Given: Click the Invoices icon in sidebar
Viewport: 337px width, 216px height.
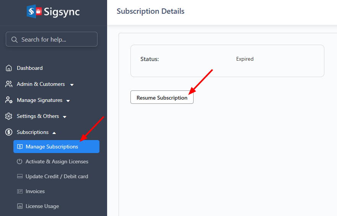Looking at the screenshot, I should coord(20,191).
